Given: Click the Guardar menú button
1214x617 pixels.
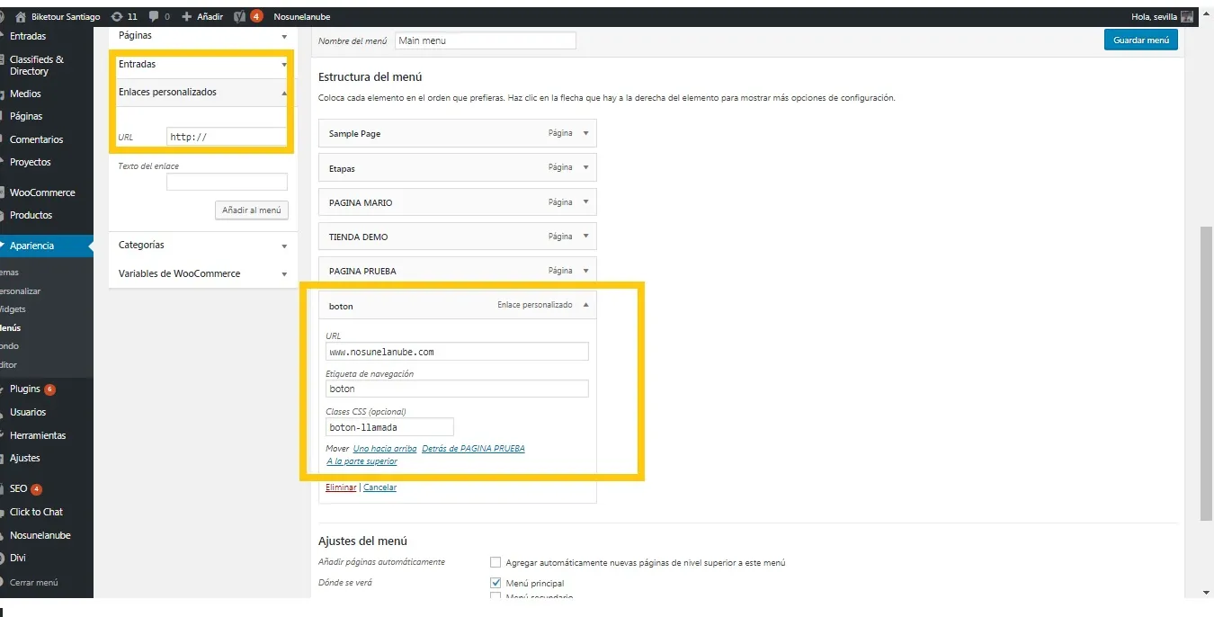Looking at the screenshot, I should [1140, 40].
